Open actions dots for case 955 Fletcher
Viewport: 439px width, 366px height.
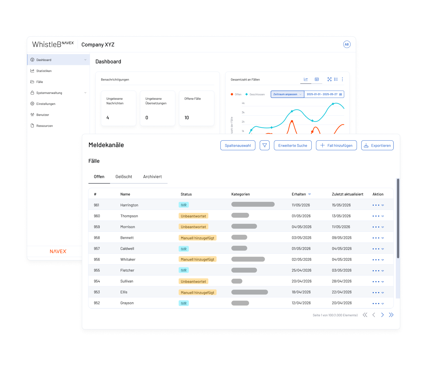(x=376, y=271)
